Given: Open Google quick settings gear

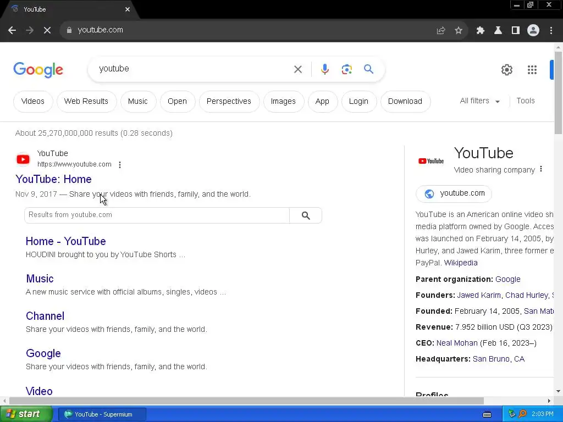Looking at the screenshot, I should coord(507,70).
